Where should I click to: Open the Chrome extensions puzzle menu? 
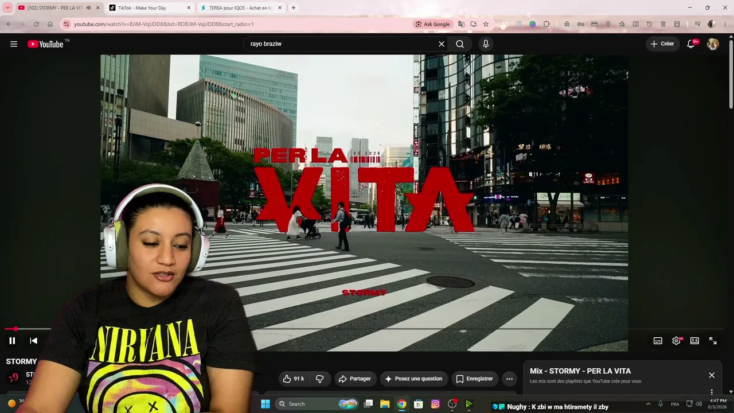(x=546, y=24)
